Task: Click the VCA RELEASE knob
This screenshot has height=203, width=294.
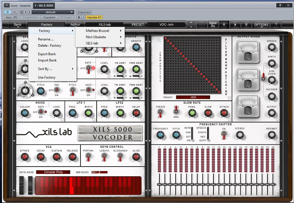Action: tap(72, 157)
